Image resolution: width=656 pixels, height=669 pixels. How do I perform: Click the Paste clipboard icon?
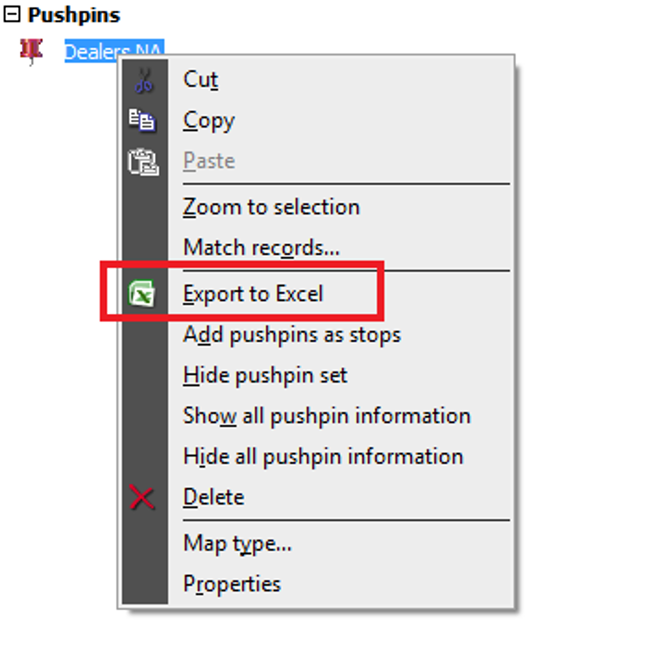pos(143,162)
